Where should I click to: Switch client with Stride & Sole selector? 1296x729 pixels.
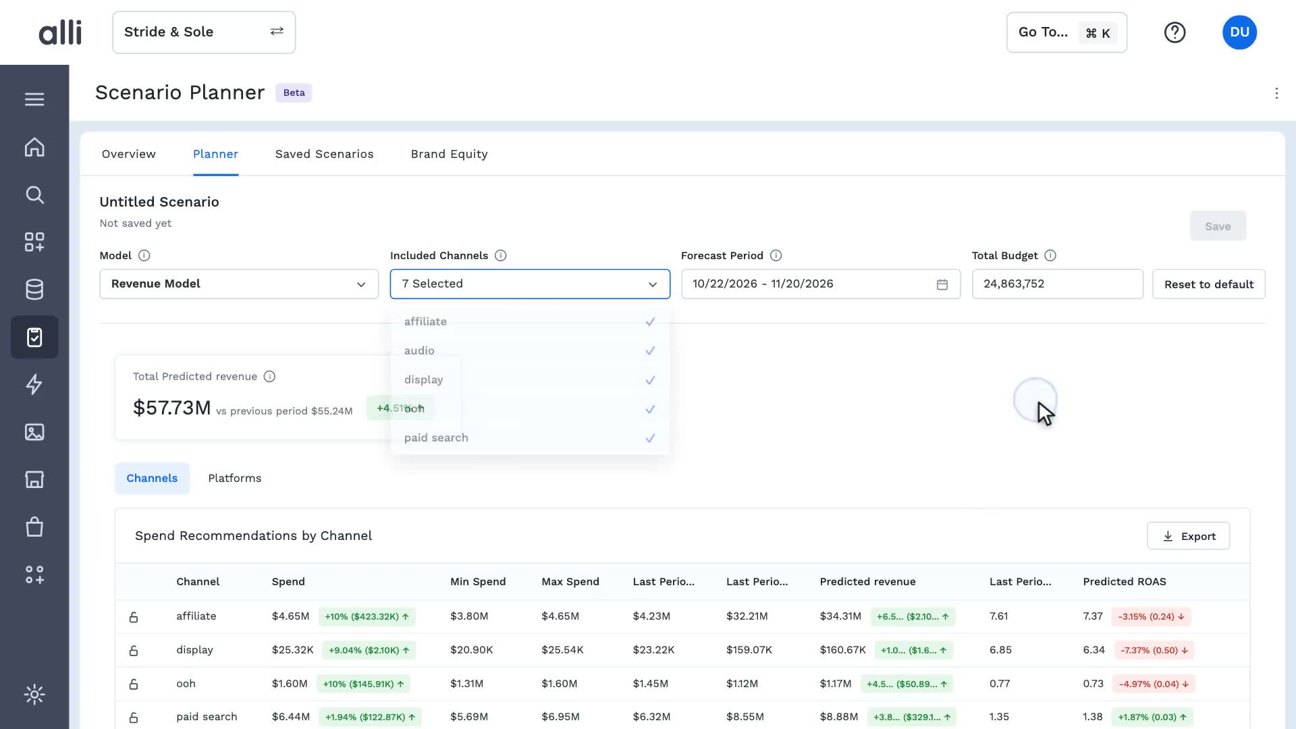(x=204, y=32)
